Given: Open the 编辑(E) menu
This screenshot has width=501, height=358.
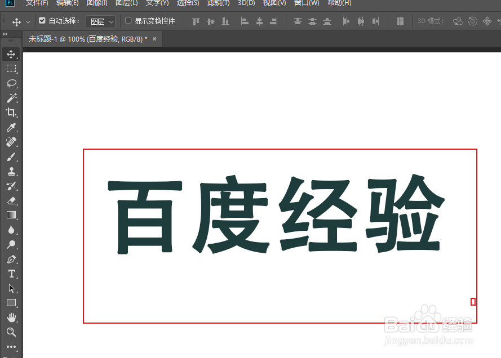Looking at the screenshot, I should pyautogui.click(x=67, y=3).
